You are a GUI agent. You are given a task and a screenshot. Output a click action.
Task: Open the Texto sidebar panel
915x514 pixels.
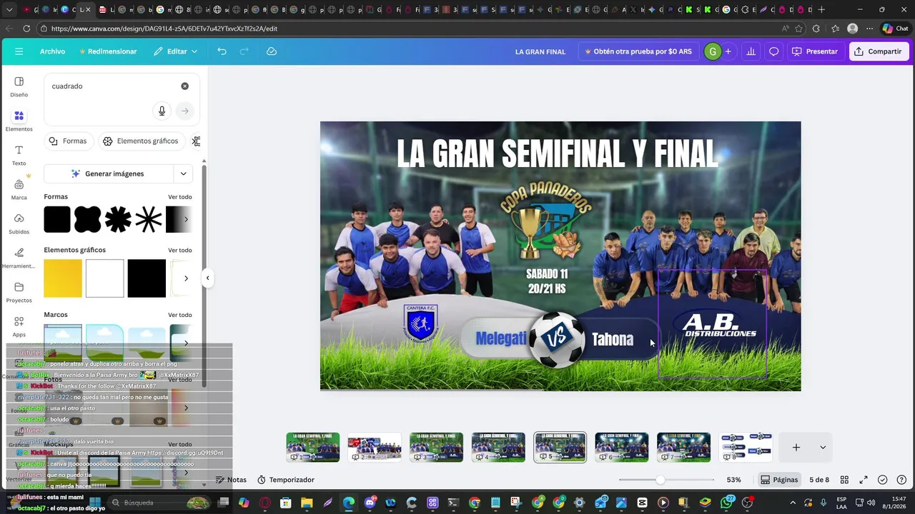[x=19, y=155]
